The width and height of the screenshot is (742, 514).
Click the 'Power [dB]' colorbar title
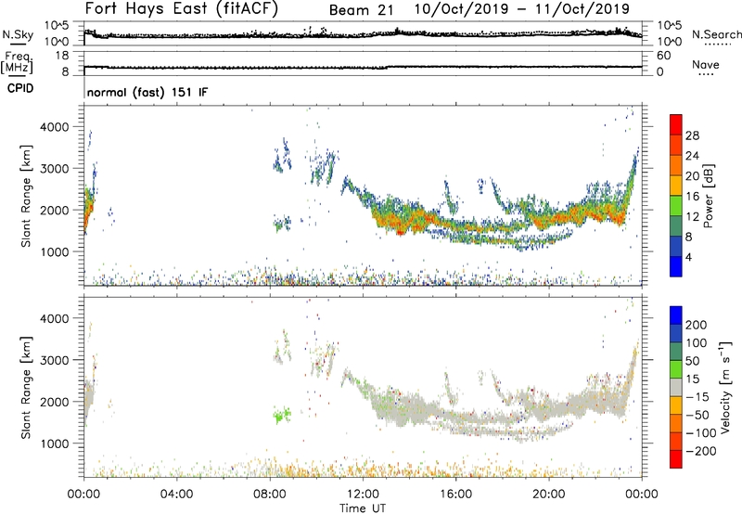(709, 196)
